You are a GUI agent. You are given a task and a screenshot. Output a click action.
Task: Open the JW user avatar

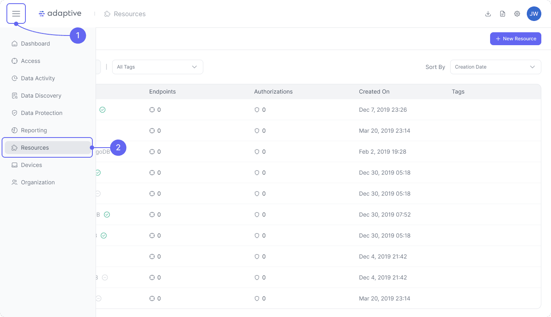pyautogui.click(x=534, y=14)
